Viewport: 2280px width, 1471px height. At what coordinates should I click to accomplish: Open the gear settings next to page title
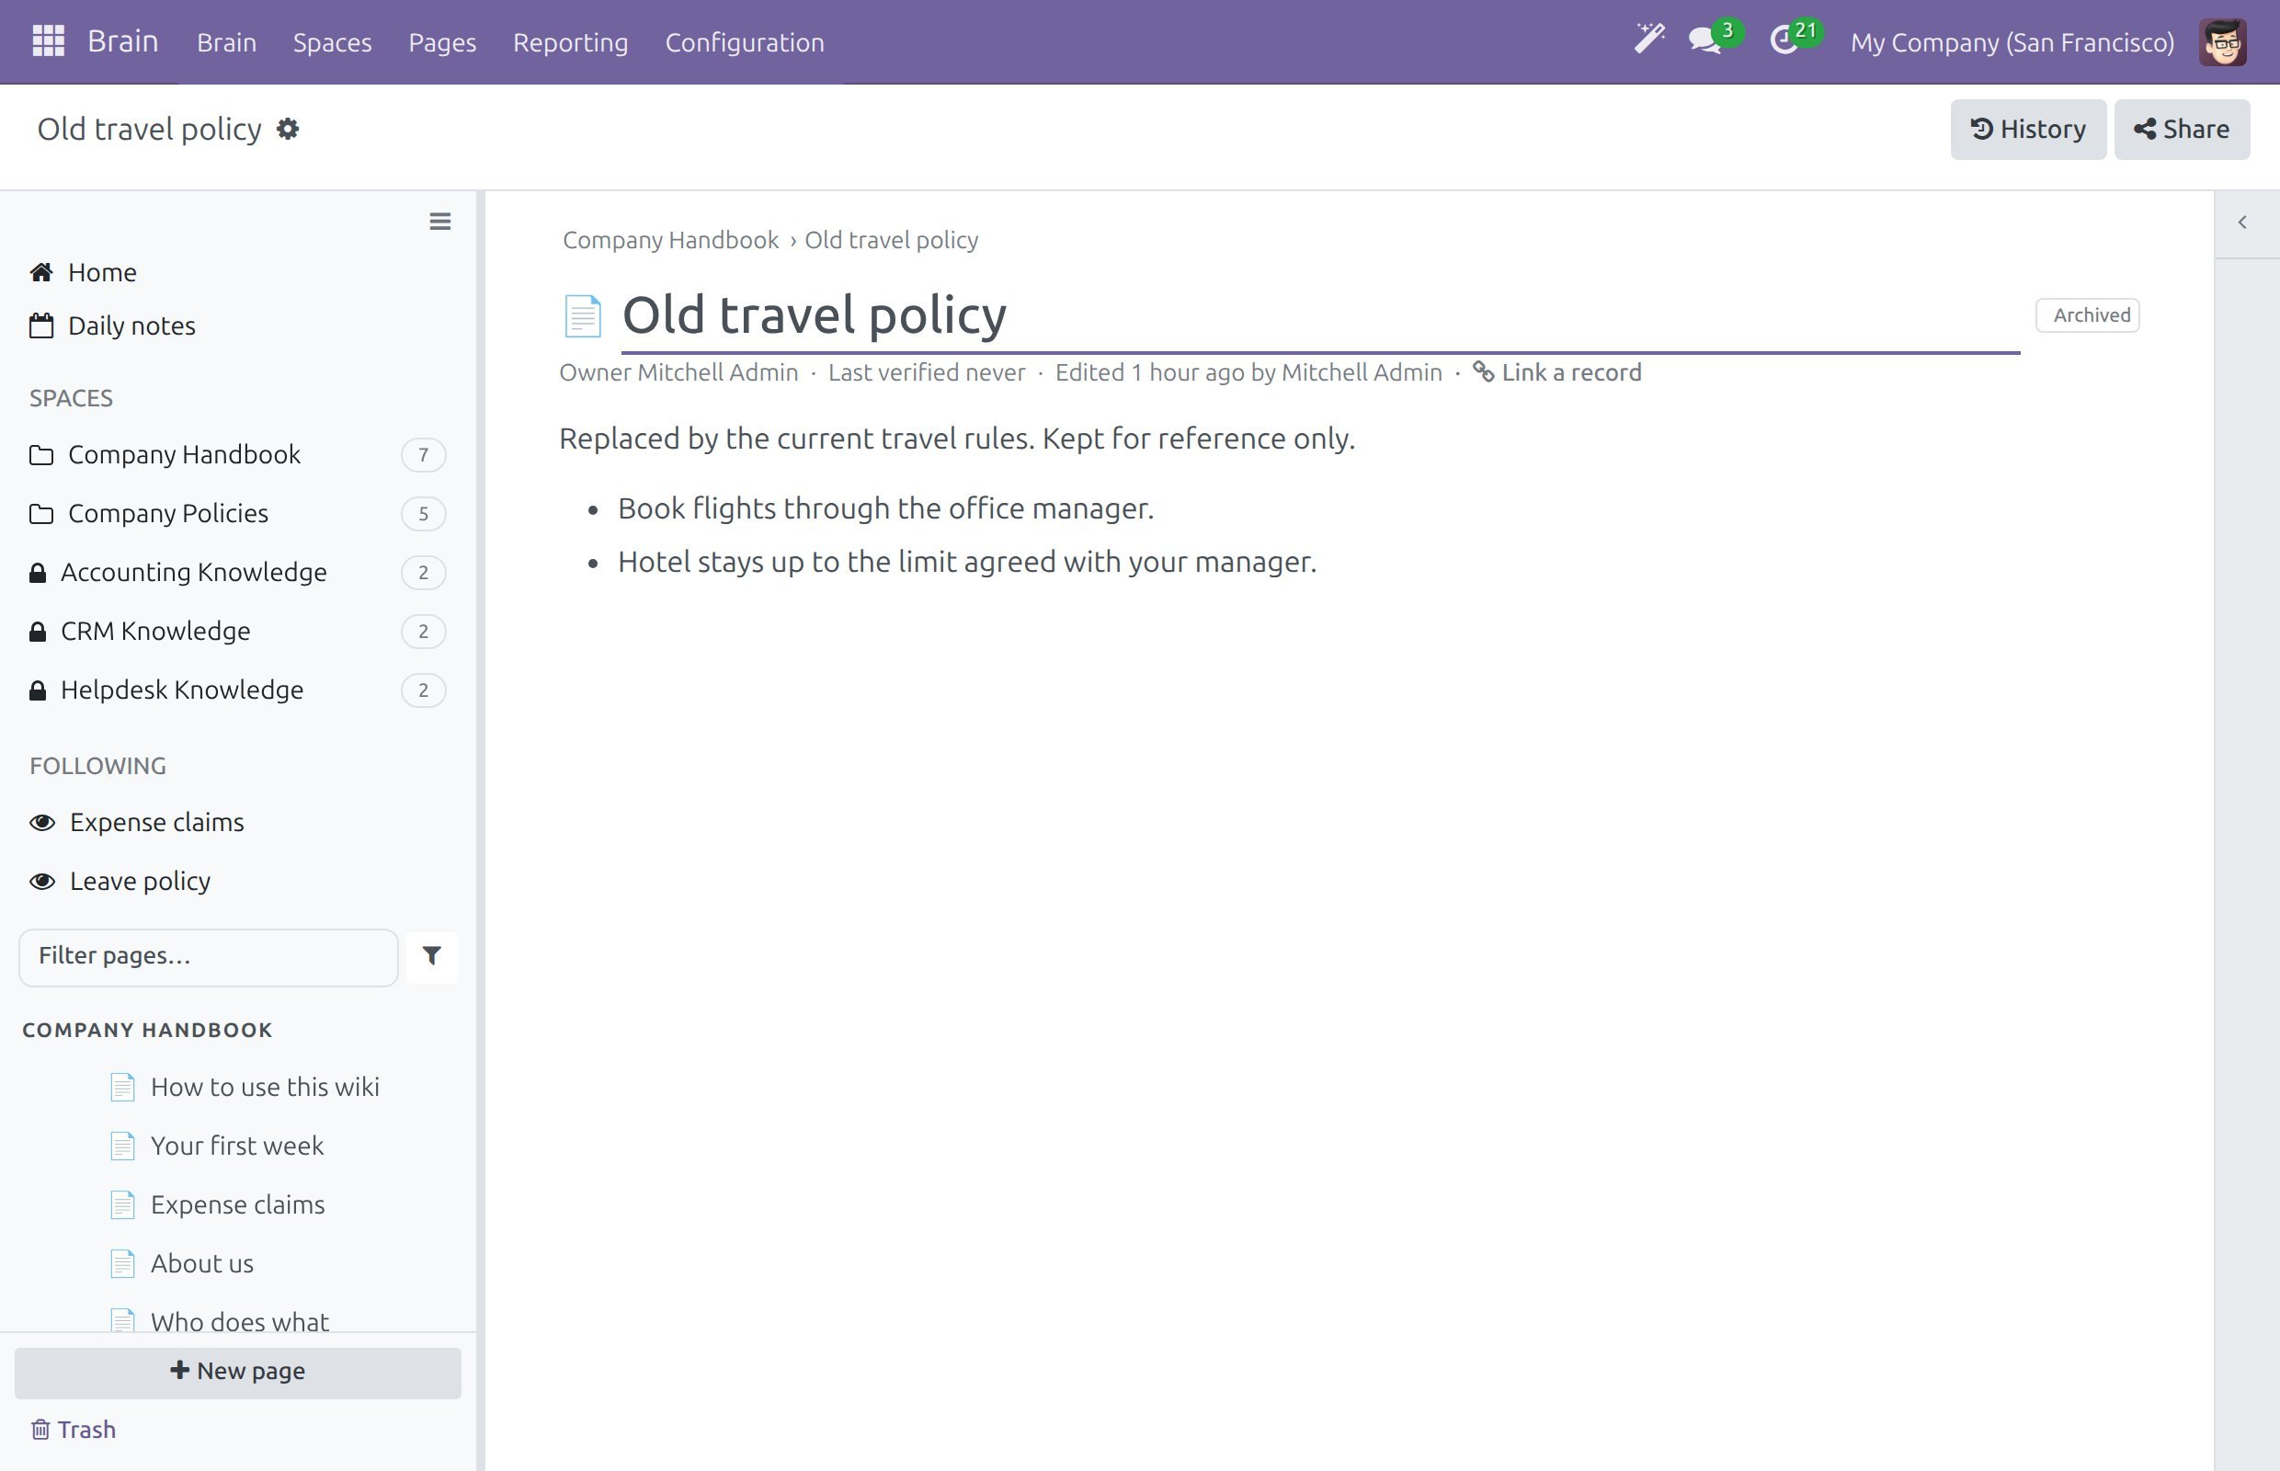[288, 128]
